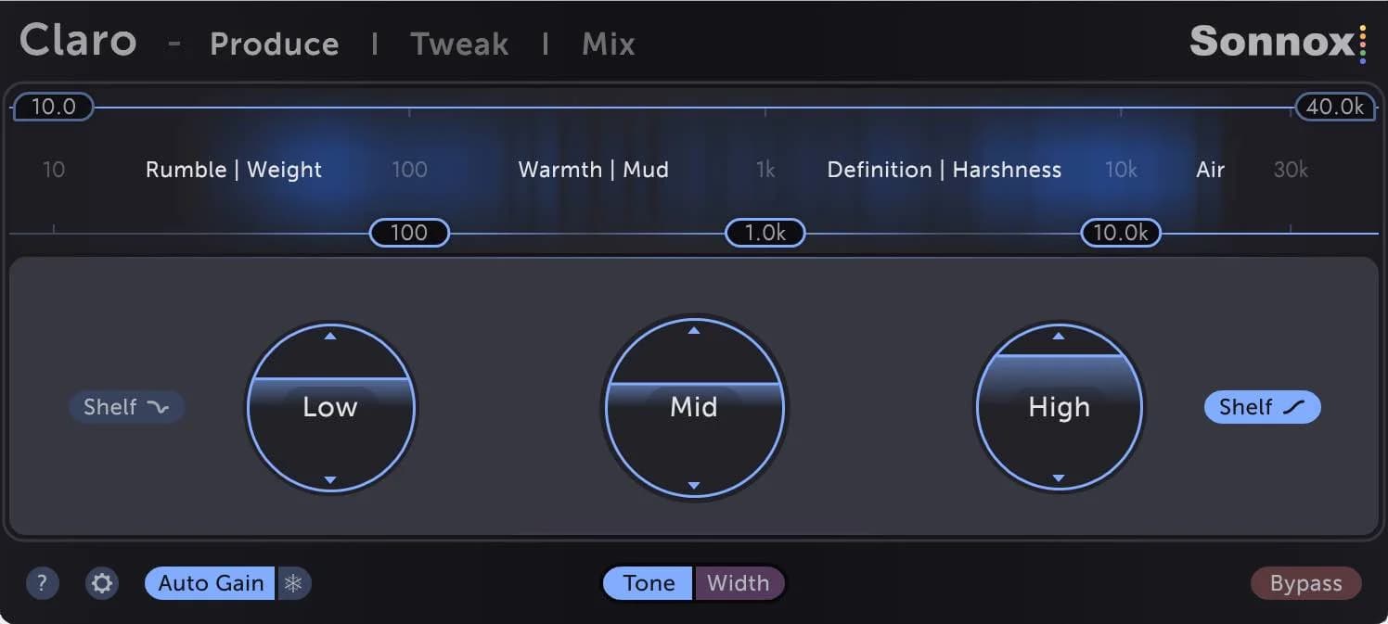The height and width of the screenshot is (624, 1388).
Task: Decrease the High knob with its down arrow
Action: click(x=1058, y=480)
